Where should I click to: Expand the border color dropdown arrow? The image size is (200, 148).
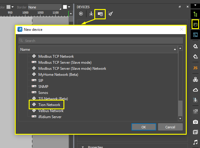tap(69, 7)
